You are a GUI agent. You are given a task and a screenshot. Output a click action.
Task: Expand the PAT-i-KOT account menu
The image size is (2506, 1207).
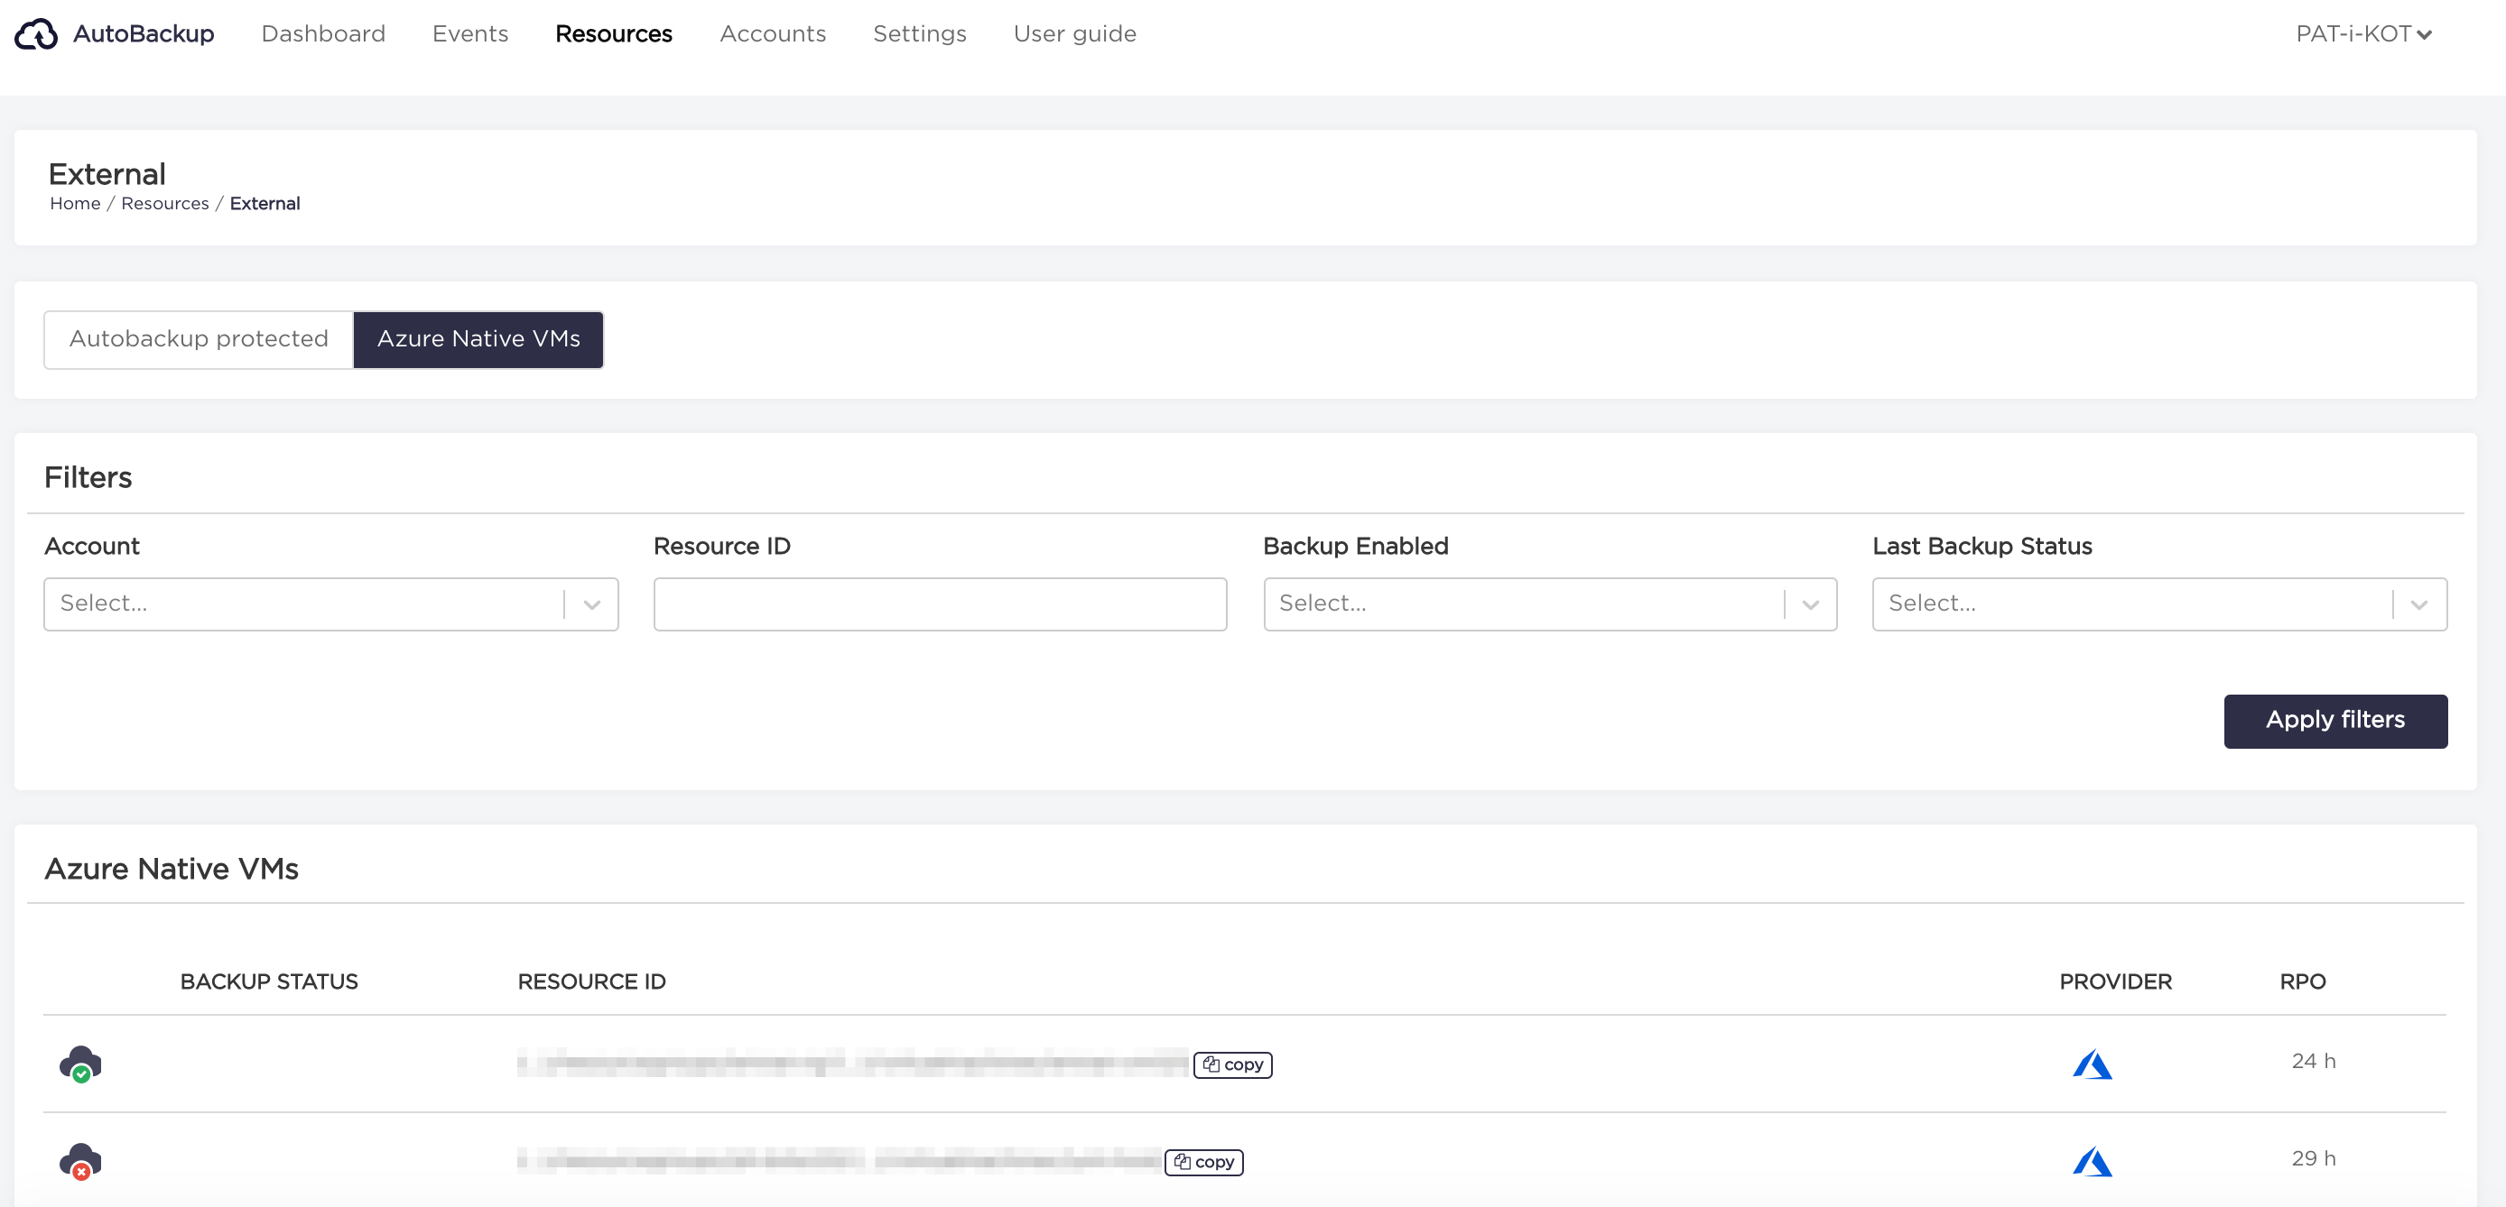tap(2365, 34)
